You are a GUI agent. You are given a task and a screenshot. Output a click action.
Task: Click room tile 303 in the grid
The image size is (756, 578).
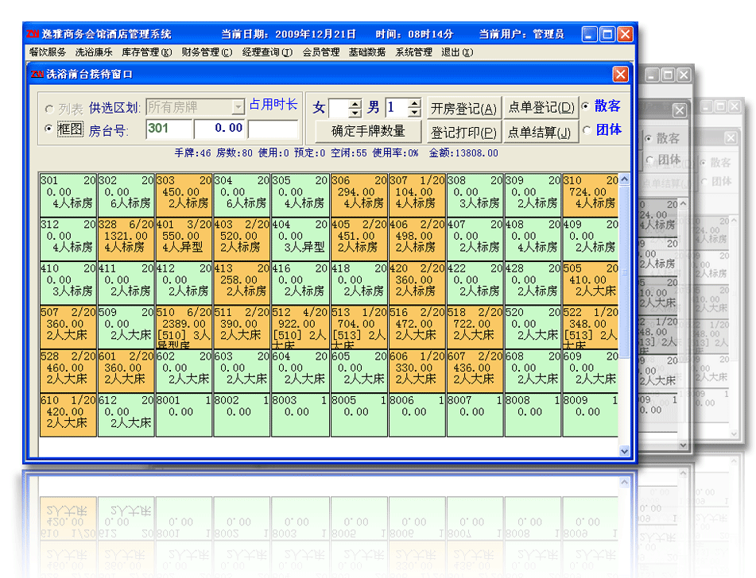(x=184, y=192)
